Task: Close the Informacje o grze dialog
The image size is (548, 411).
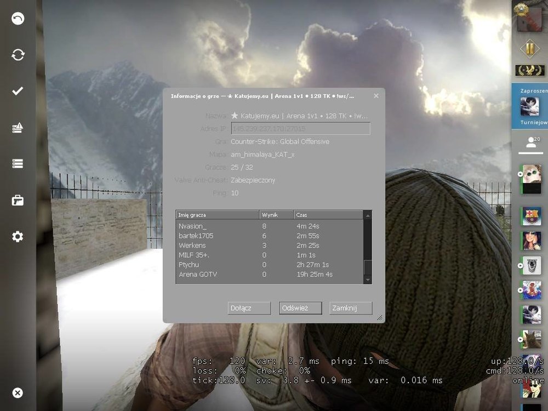Action: (x=376, y=96)
